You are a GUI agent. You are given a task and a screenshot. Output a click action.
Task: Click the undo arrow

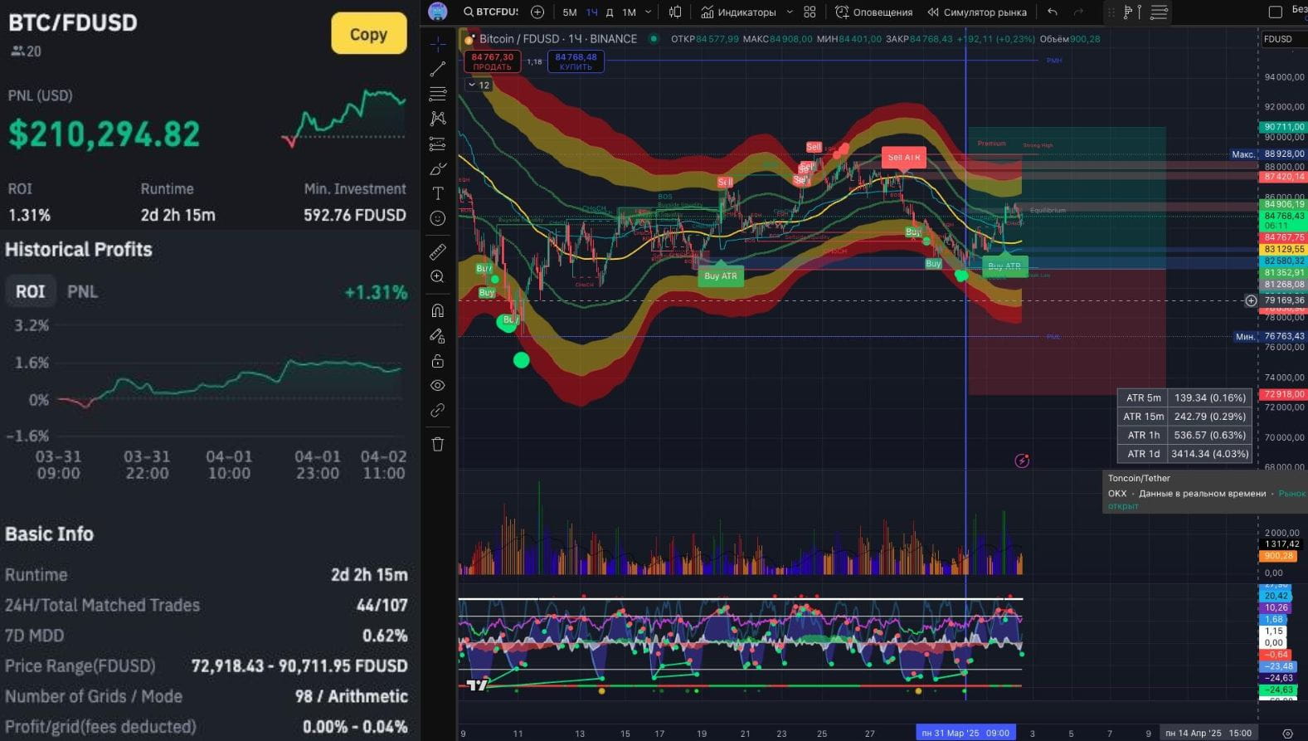(1053, 12)
